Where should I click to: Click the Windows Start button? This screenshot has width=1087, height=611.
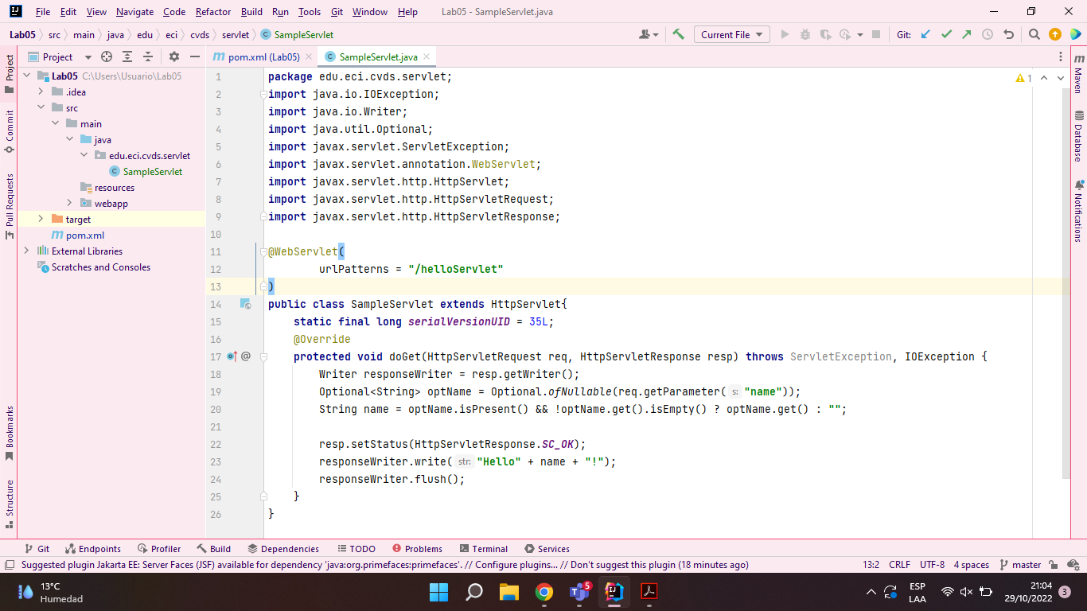click(x=438, y=592)
